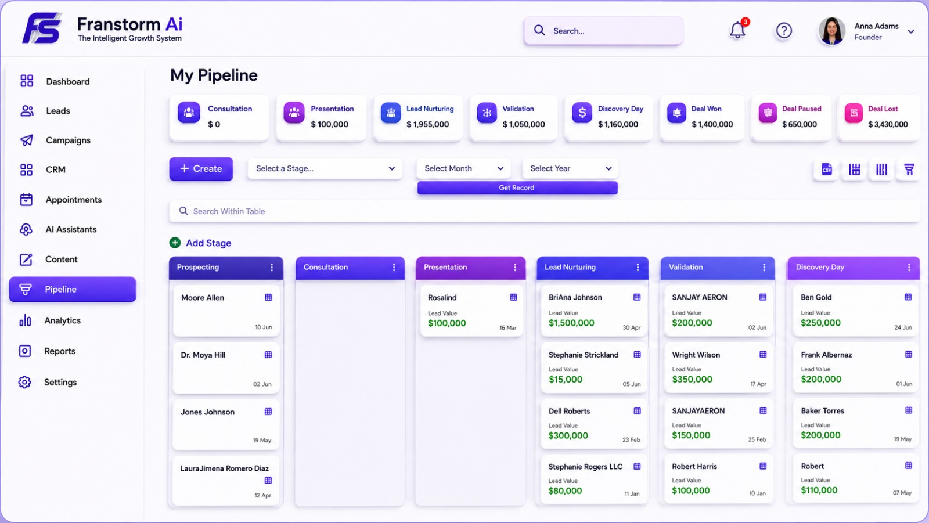
Task: Click the Lead Nurturing summary card
Action: (x=418, y=118)
